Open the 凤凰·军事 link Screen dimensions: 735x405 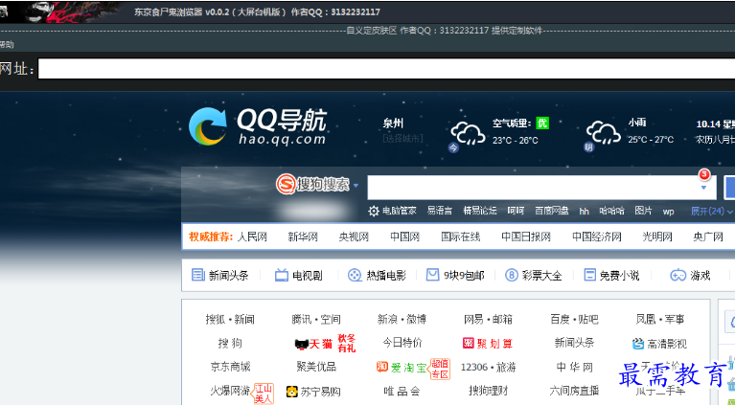click(x=660, y=320)
